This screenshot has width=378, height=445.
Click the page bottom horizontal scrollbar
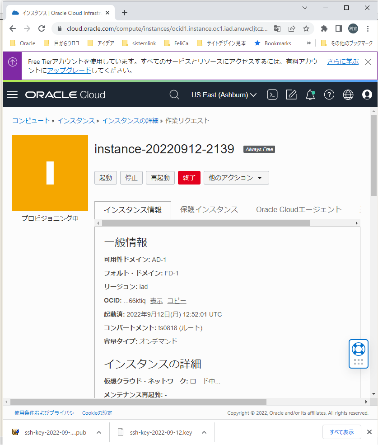click(x=138, y=402)
